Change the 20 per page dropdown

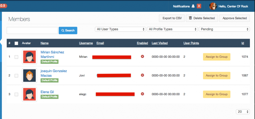coord(243,112)
